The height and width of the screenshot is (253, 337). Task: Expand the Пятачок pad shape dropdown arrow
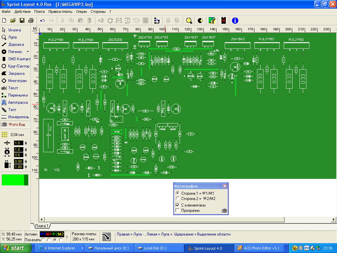28,52
